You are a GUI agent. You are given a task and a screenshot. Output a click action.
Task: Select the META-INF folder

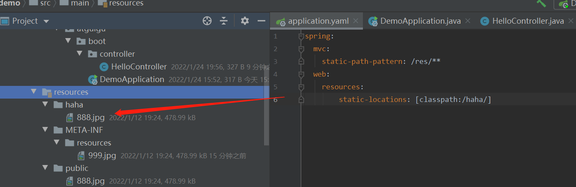pyautogui.click(x=84, y=130)
